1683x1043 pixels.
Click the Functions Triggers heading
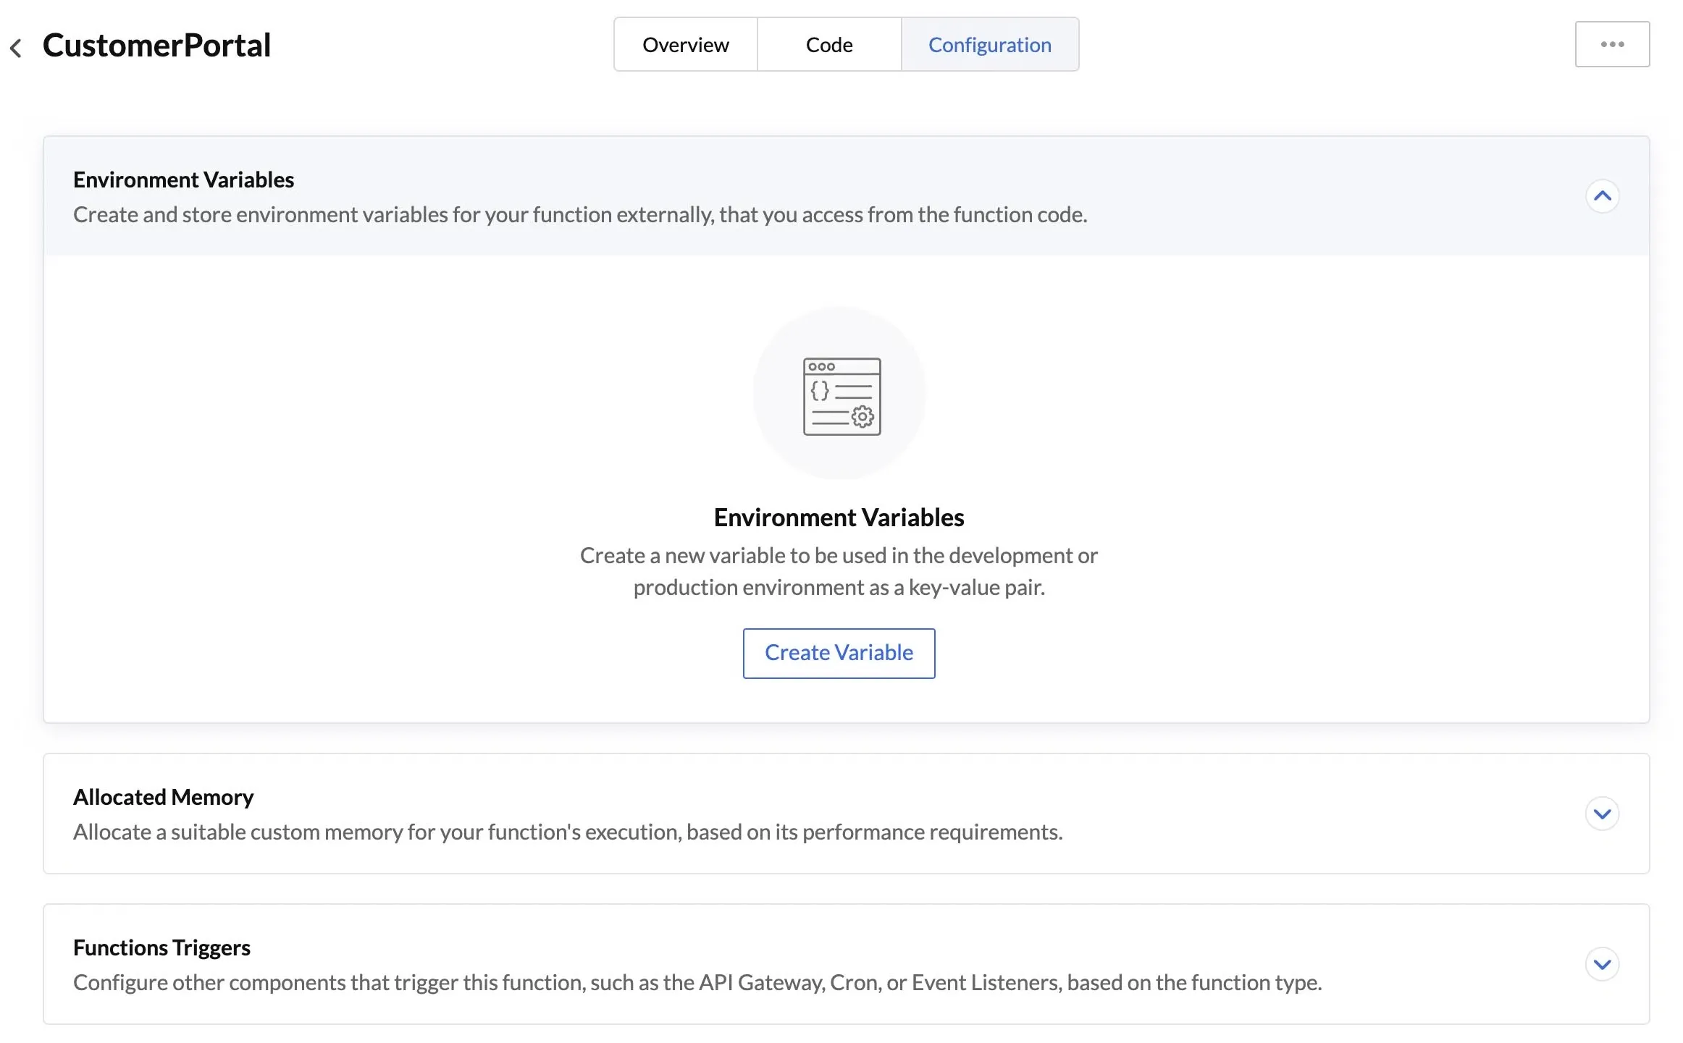[x=161, y=947]
